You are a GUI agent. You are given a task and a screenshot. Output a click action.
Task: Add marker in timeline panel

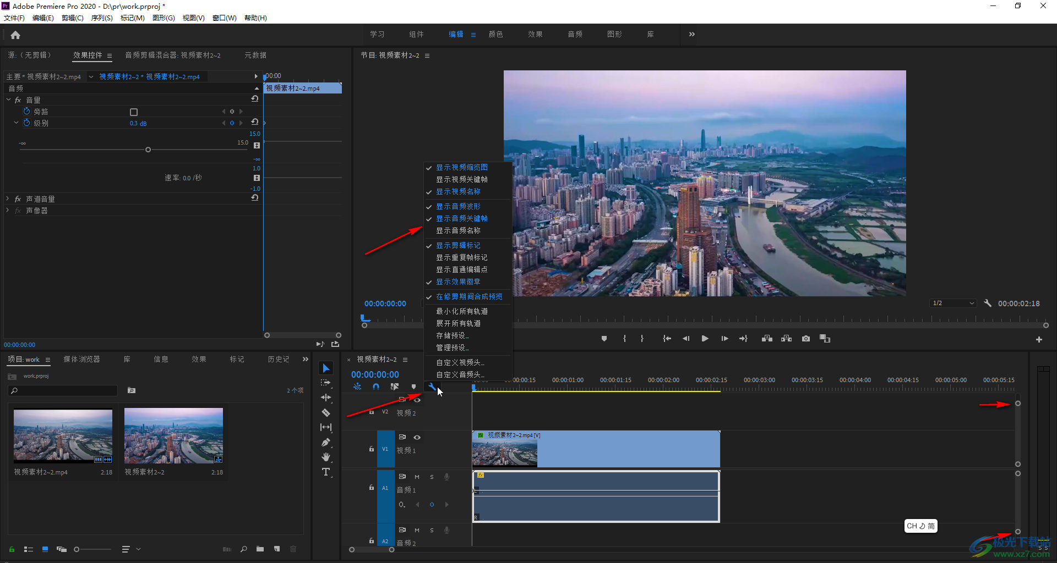[x=413, y=387]
